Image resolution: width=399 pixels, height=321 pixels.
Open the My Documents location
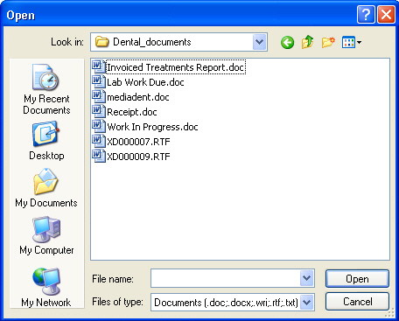coord(46,187)
